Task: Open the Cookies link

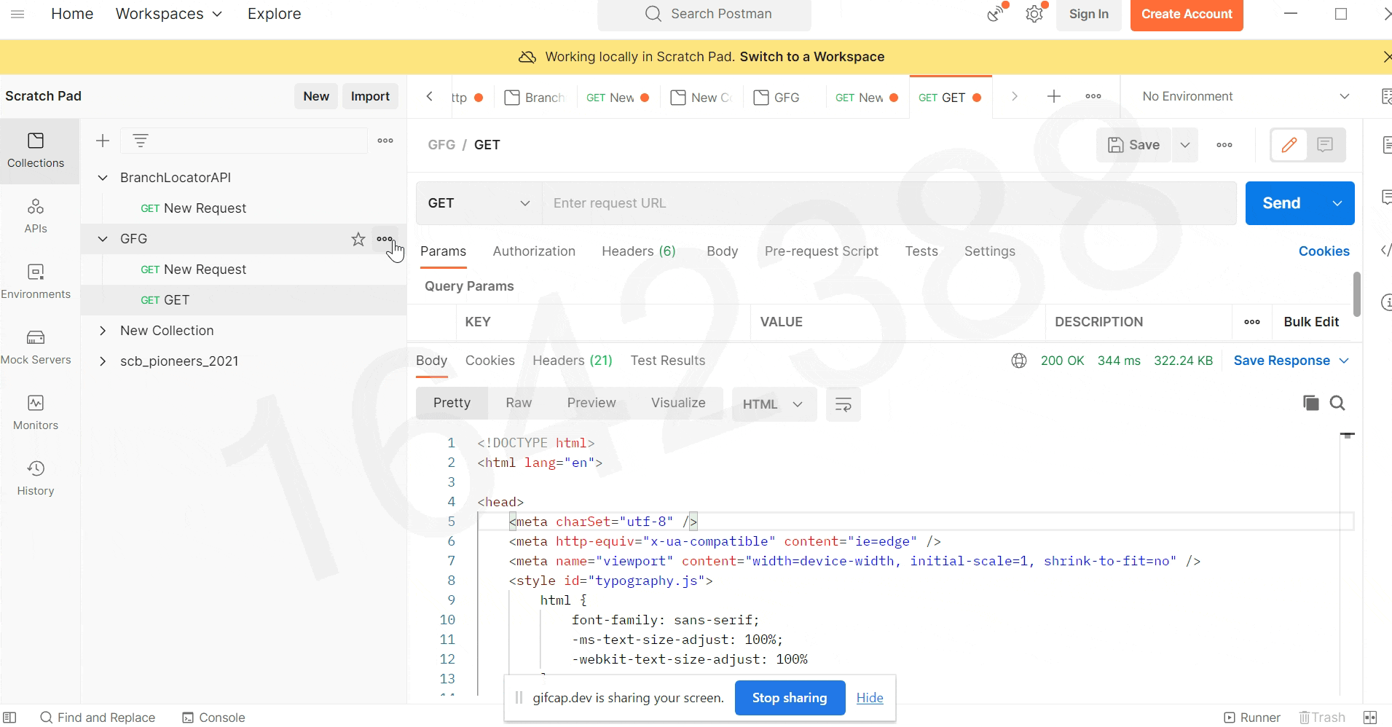Action: (1324, 251)
